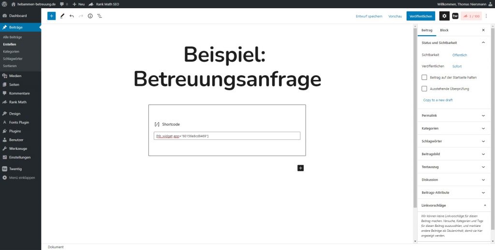Click the shortcode text input field
Image resolution: width=495 pixels, height=250 pixels.
tap(227, 136)
